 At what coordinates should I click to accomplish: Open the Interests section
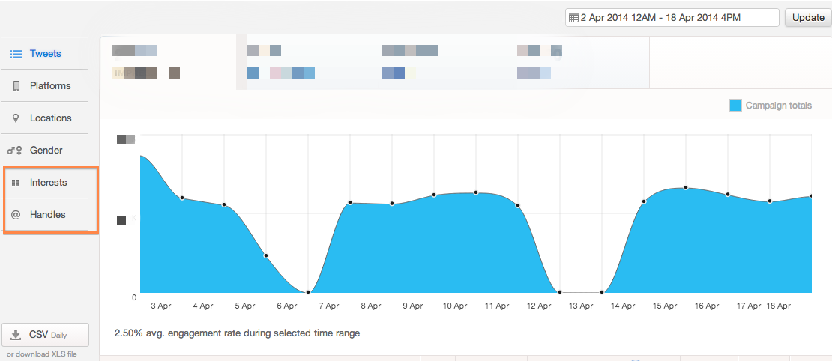pyautogui.click(x=49, y=183)
